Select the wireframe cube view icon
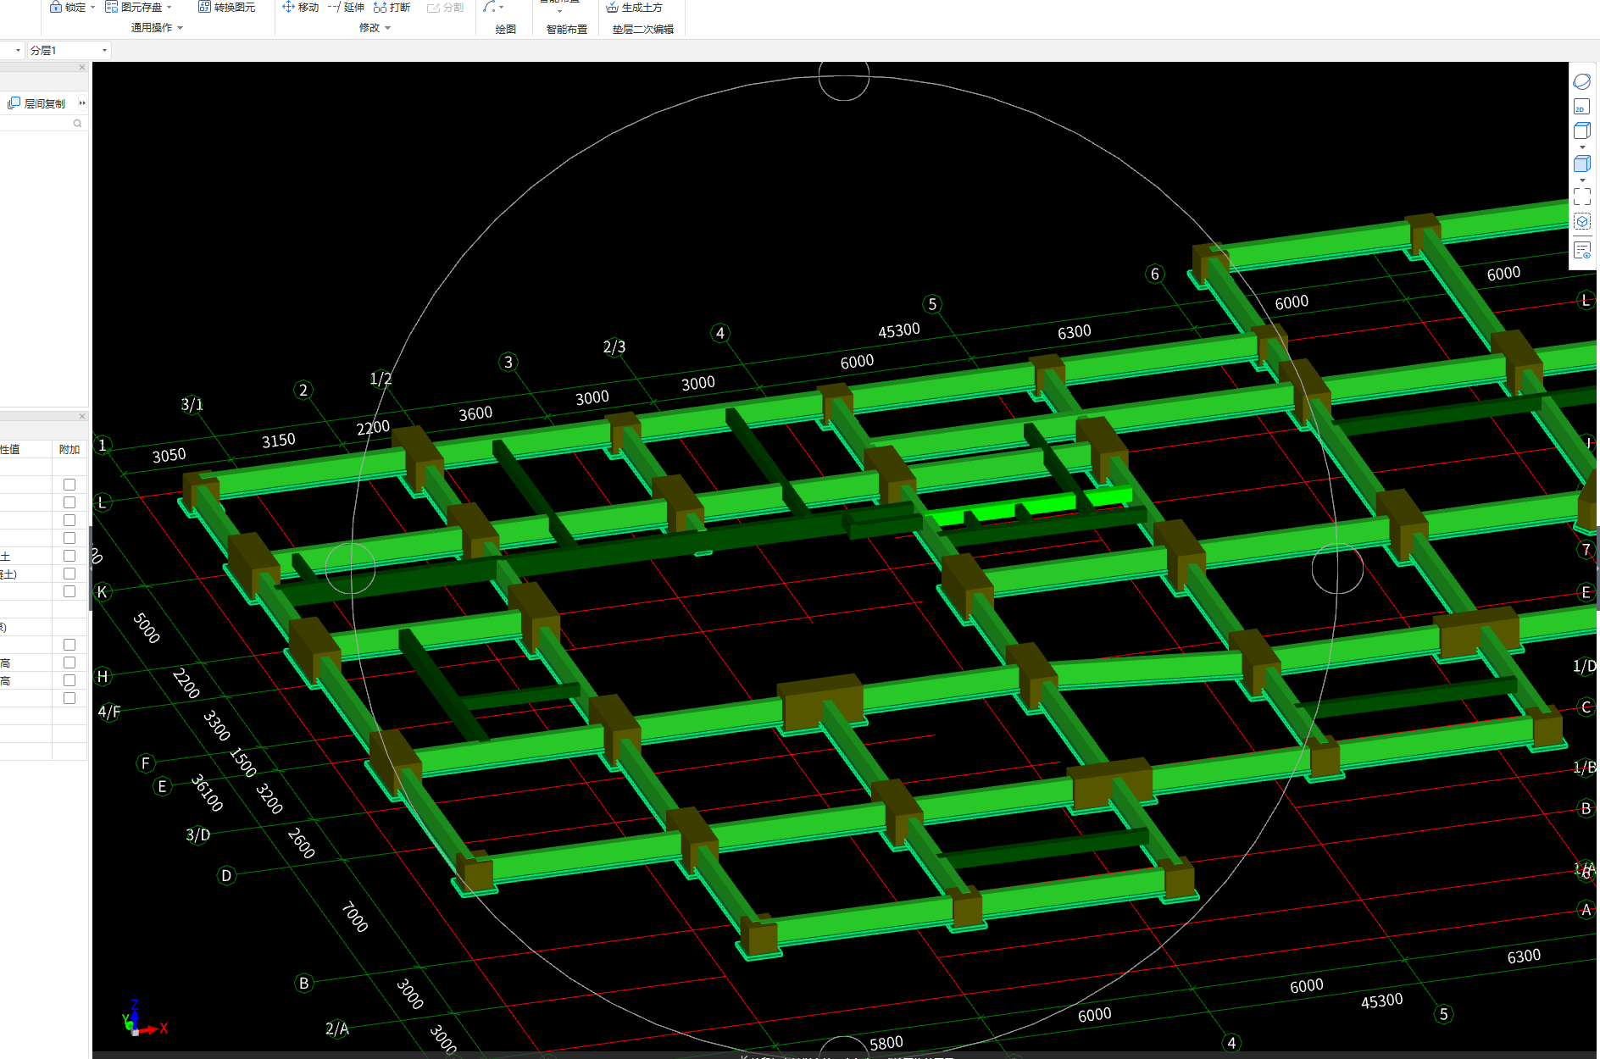 tap(1581, 130)
